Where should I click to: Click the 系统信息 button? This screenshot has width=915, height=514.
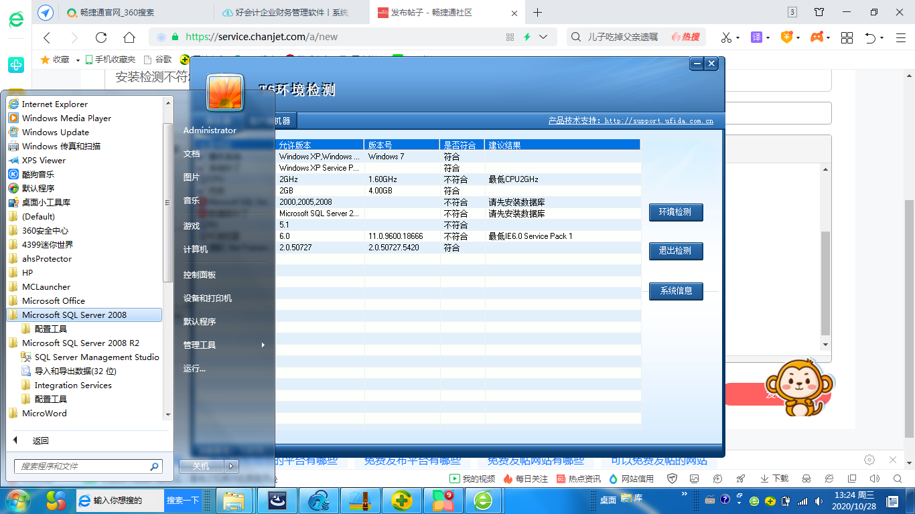click(x=676, y=291)
